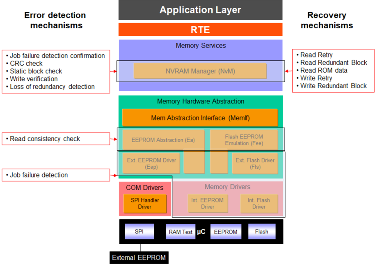This screenshot has height=264, width=375.
Task: Select the Flash EEPROM Emulation (Fee) block
Action: pos(244,140)
